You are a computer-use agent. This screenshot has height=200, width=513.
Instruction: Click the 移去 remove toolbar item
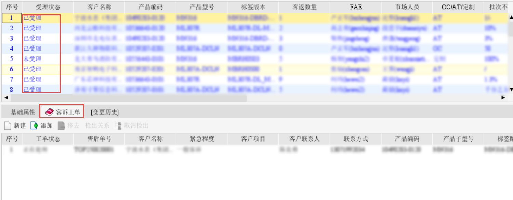tap(68, 125)
